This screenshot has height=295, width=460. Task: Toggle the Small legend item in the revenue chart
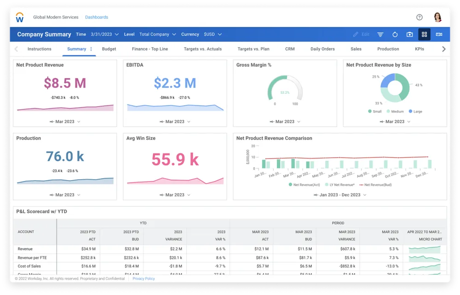click(x=374, y=112)
